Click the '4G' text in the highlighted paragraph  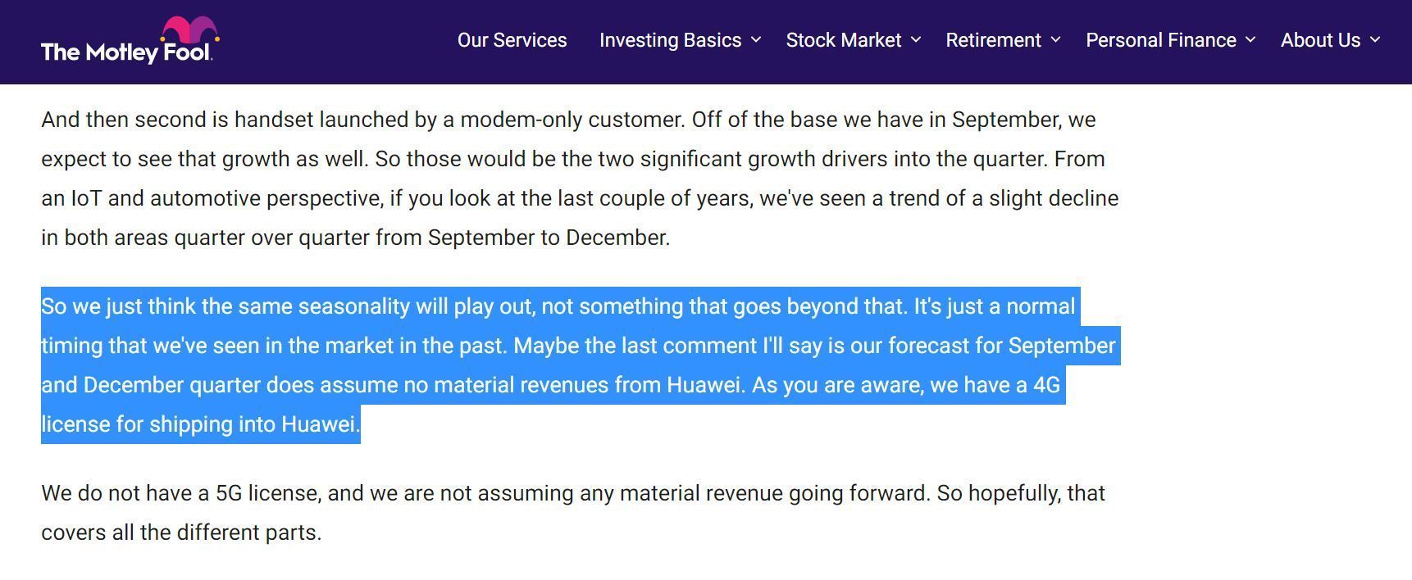[x=1046, y=385]
